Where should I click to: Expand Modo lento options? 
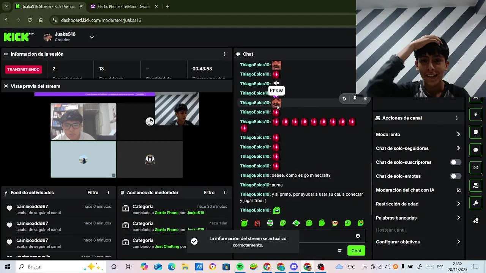458,134
